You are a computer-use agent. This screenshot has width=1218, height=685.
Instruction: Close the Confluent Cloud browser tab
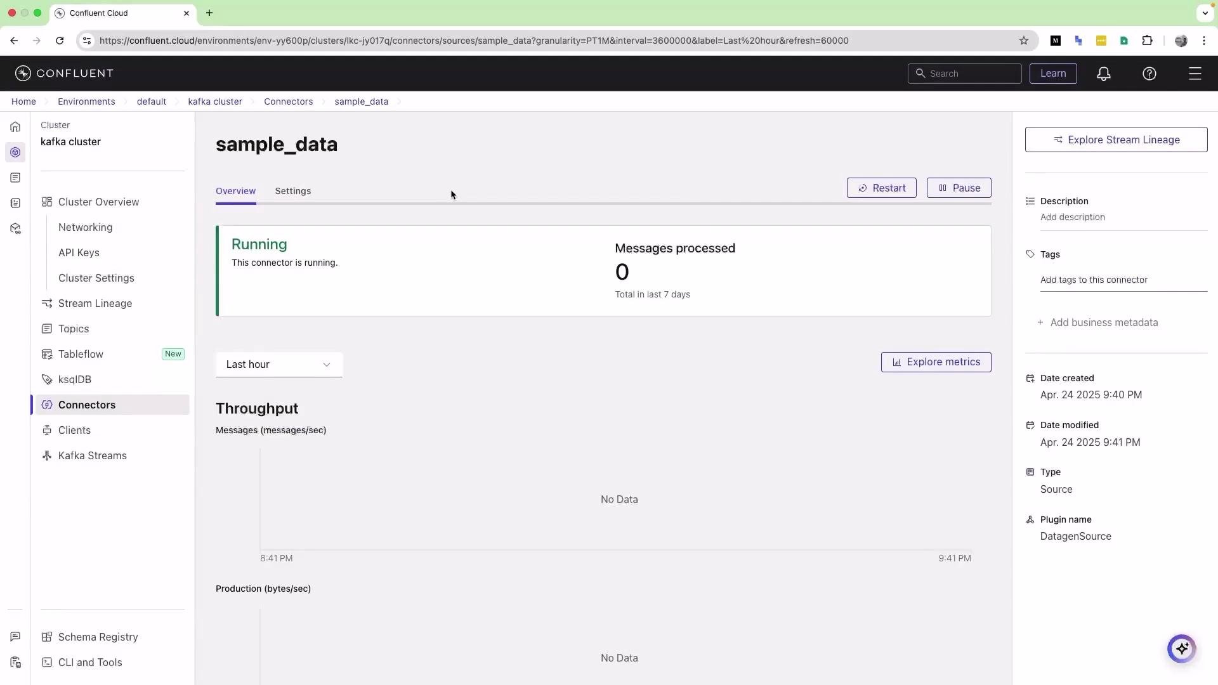[x=187, y=13]
